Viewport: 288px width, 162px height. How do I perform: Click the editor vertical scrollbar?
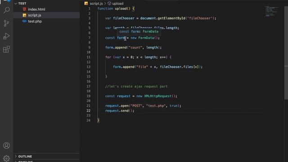pyautogui.click(x=286, y=53)
